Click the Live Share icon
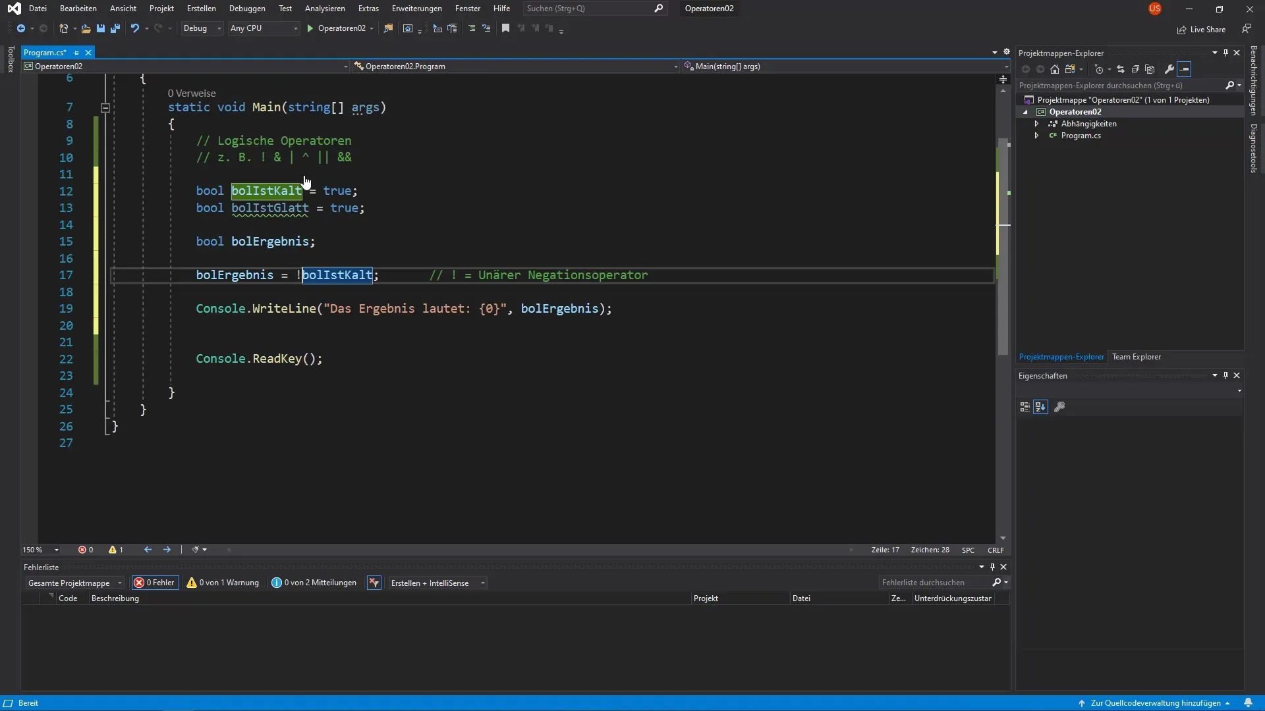The width and height of the screenshot is (1265, 711). (x=1182, y=30)
